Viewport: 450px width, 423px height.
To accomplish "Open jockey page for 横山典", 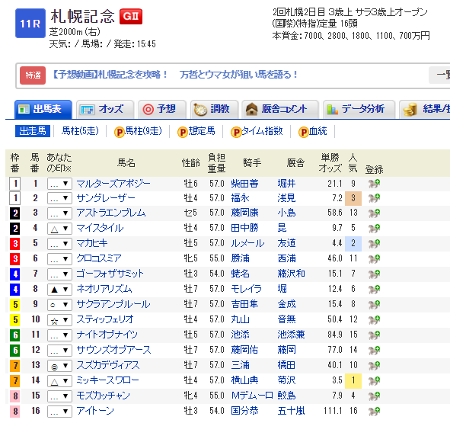I will (245, 380).
